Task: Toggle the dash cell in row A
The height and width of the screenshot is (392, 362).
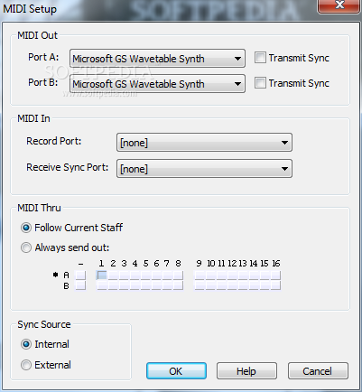Action: click(80, 275)
